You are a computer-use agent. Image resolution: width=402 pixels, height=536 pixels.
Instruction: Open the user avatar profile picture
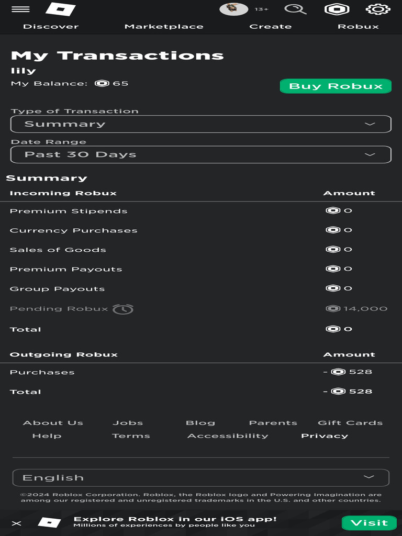[x=233, y=9]
